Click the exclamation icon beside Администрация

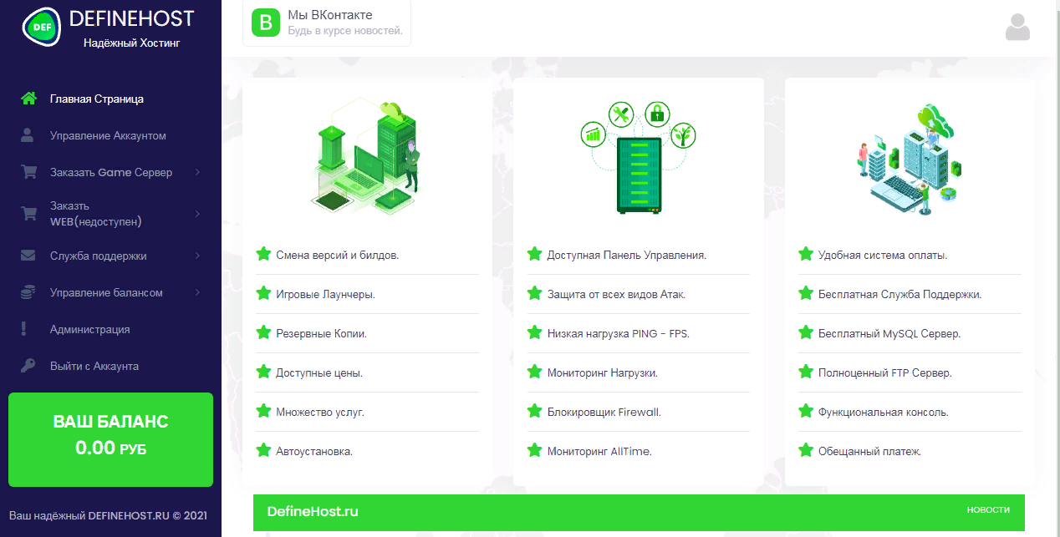[x=25, y=329]
